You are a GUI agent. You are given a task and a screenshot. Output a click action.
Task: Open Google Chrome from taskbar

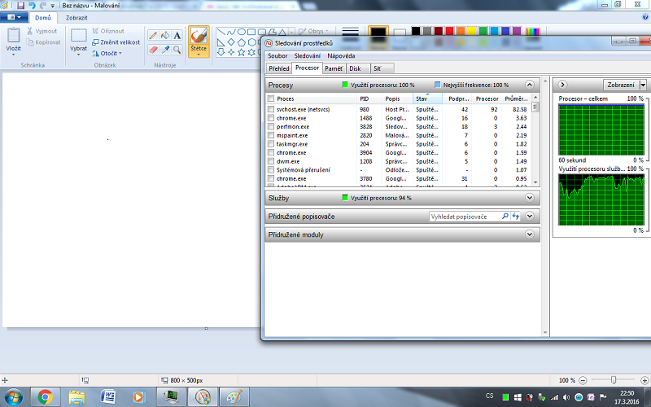[45, 397]
